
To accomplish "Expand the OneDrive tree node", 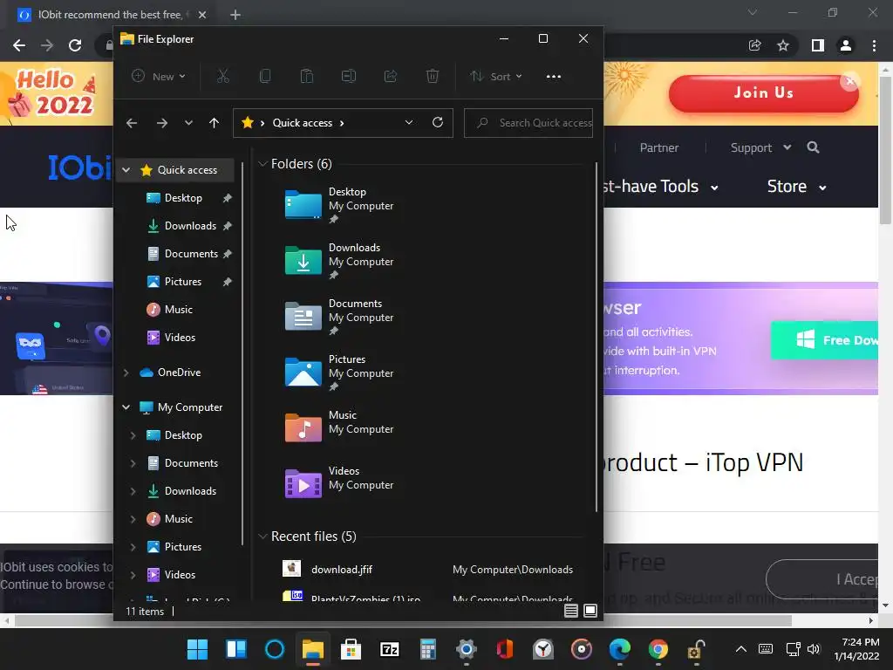I will pyautogui.click(x=126, y=372).
